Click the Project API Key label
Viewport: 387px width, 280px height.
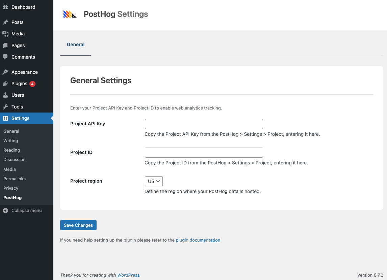tap(87, 124)
